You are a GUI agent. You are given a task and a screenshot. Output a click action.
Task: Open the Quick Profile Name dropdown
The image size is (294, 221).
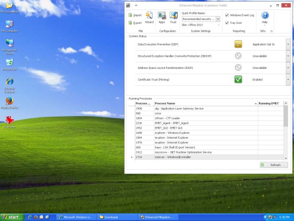(x=218, y=19)
